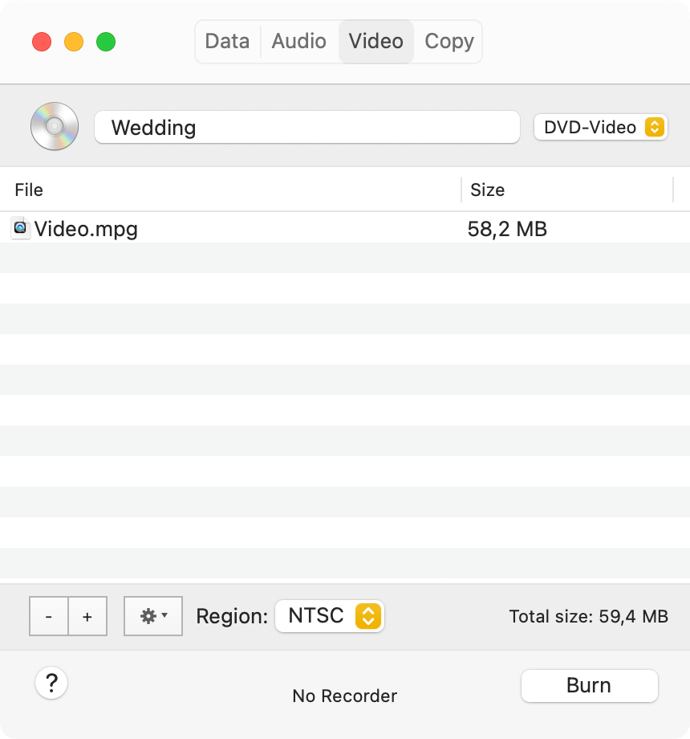
Task: Click the Wedding disc name field
Action: pyautogui.click(x=306, y=128)
